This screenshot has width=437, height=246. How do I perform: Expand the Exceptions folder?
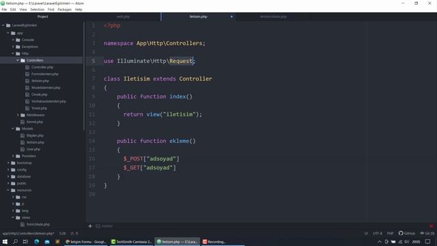point(13,47)
